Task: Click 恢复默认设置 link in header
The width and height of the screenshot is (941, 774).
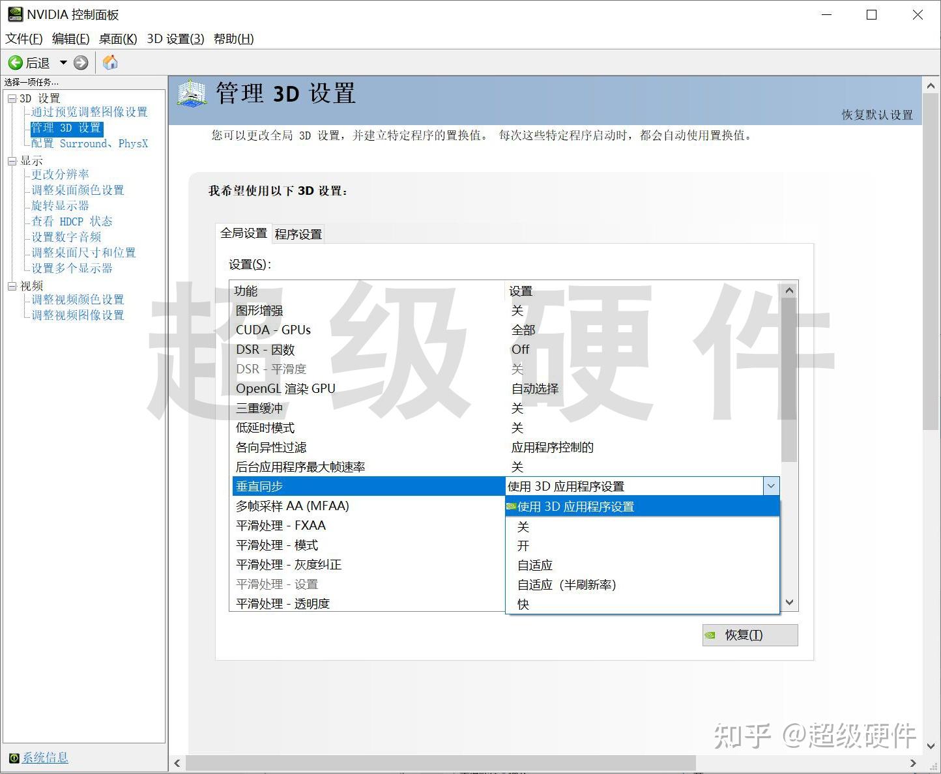Action: point(877,115)
